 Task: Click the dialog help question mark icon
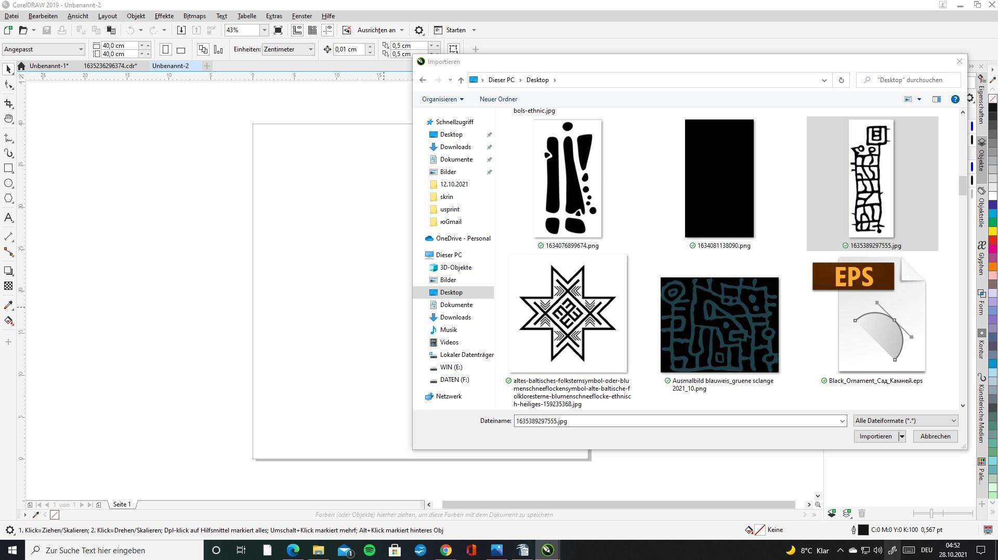(955, 99)
